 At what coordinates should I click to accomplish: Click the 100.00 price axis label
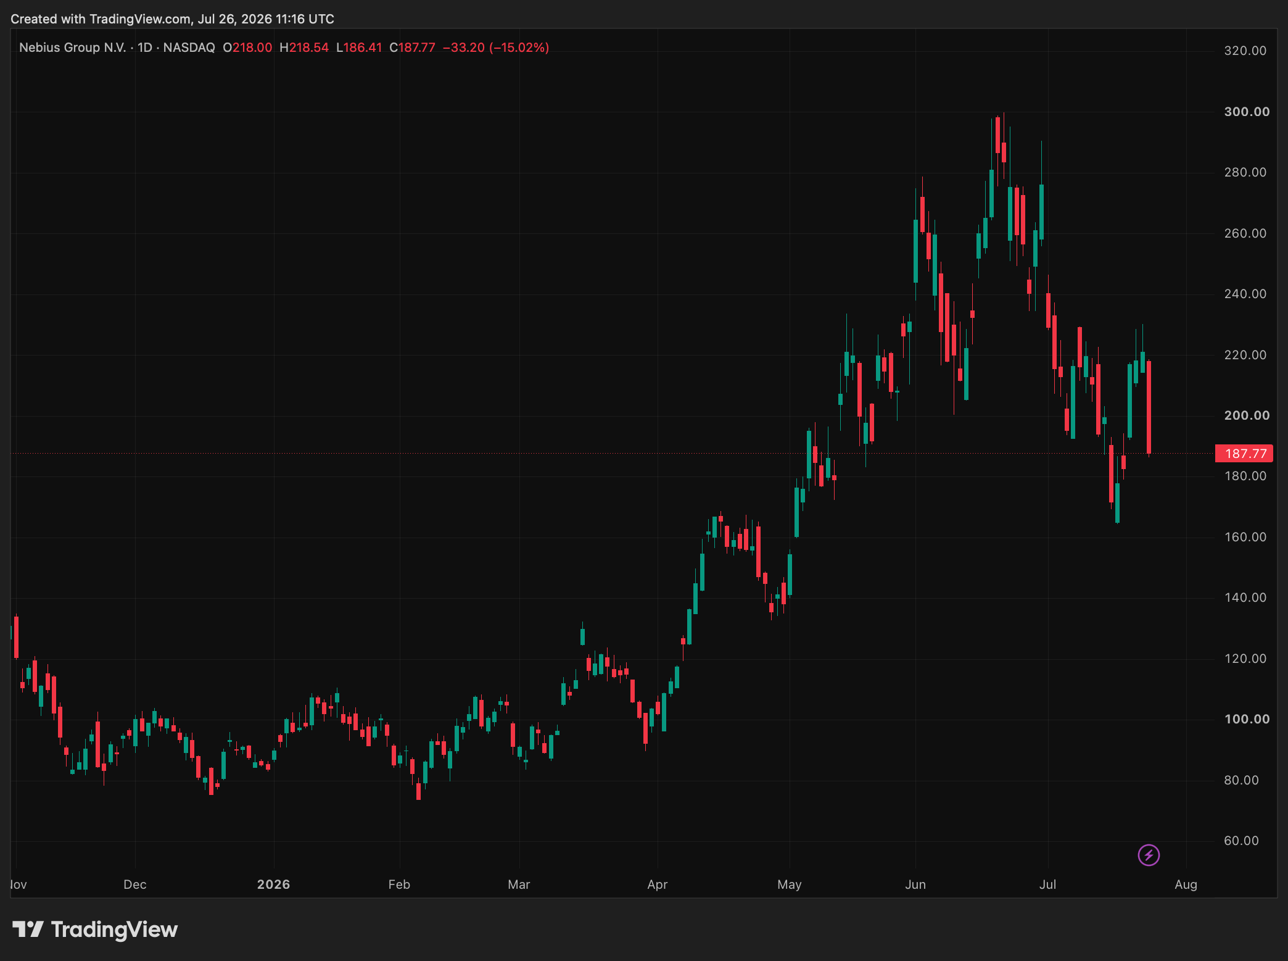1247,719
